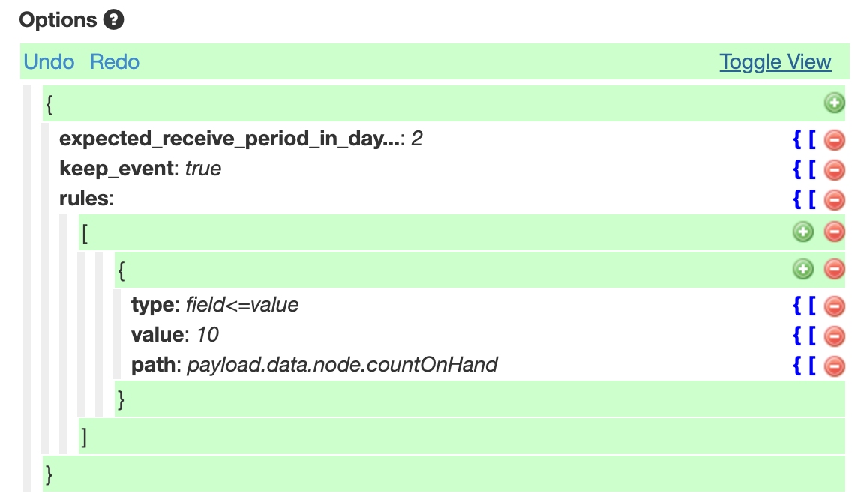The width and height of the screenshot is (867, 502).
Task: Redo the reverted change
Action: 115,62
